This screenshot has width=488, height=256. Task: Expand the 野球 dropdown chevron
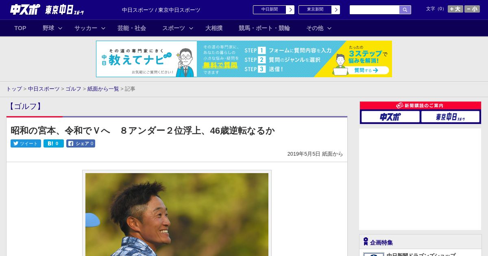[60, 28]
